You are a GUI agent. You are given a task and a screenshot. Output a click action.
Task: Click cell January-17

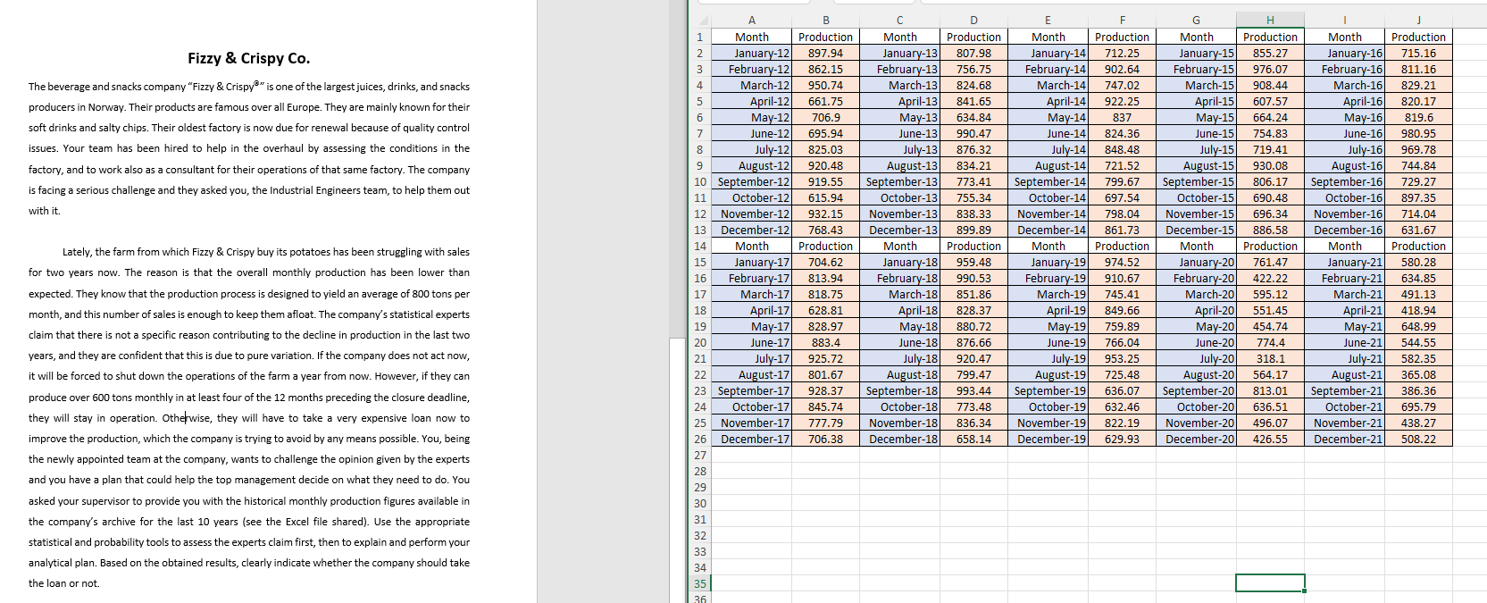click(x=751, y=262)
